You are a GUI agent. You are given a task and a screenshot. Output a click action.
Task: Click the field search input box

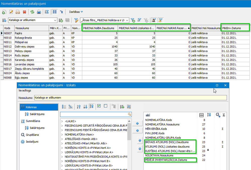[x=94, y=114]
